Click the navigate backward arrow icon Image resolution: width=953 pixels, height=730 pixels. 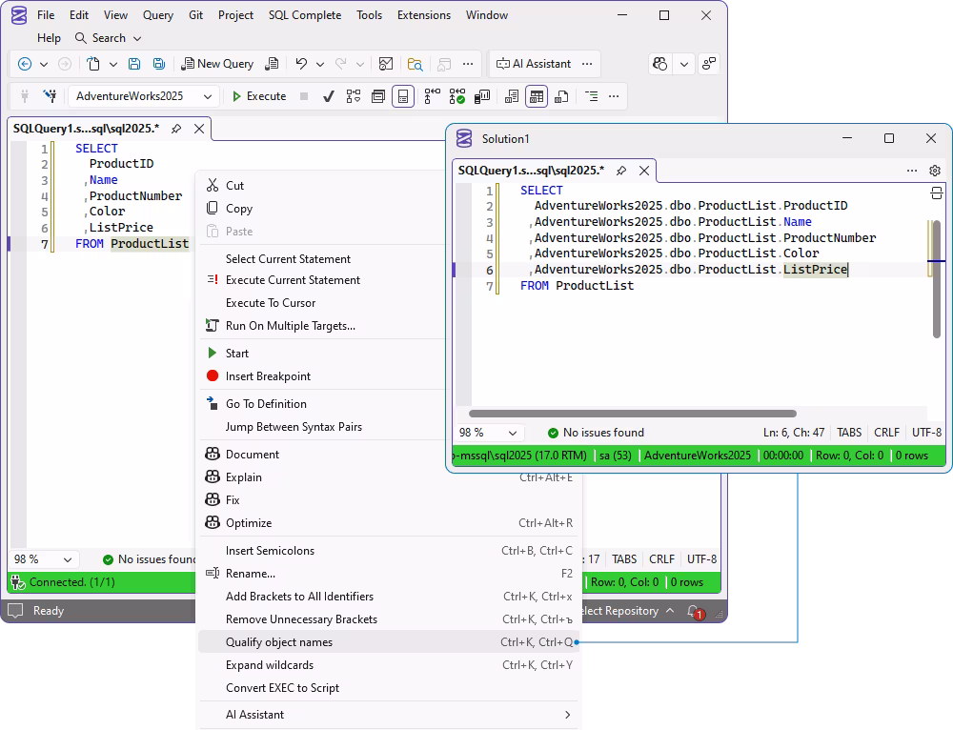(x=25, y=64)
